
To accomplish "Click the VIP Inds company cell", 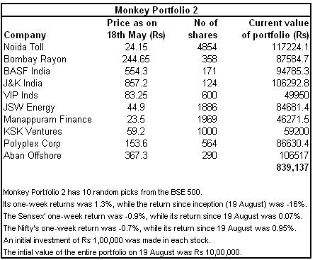I will (21, 95).
